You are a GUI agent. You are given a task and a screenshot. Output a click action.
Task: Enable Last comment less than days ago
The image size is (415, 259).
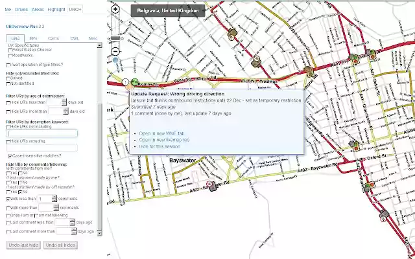pos(8,223)
